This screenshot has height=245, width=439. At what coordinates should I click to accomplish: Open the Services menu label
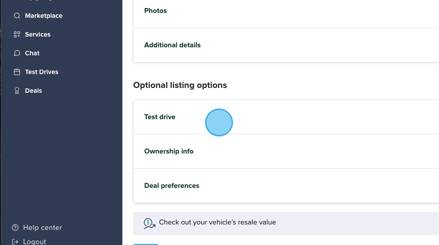[x=38, y=34]
